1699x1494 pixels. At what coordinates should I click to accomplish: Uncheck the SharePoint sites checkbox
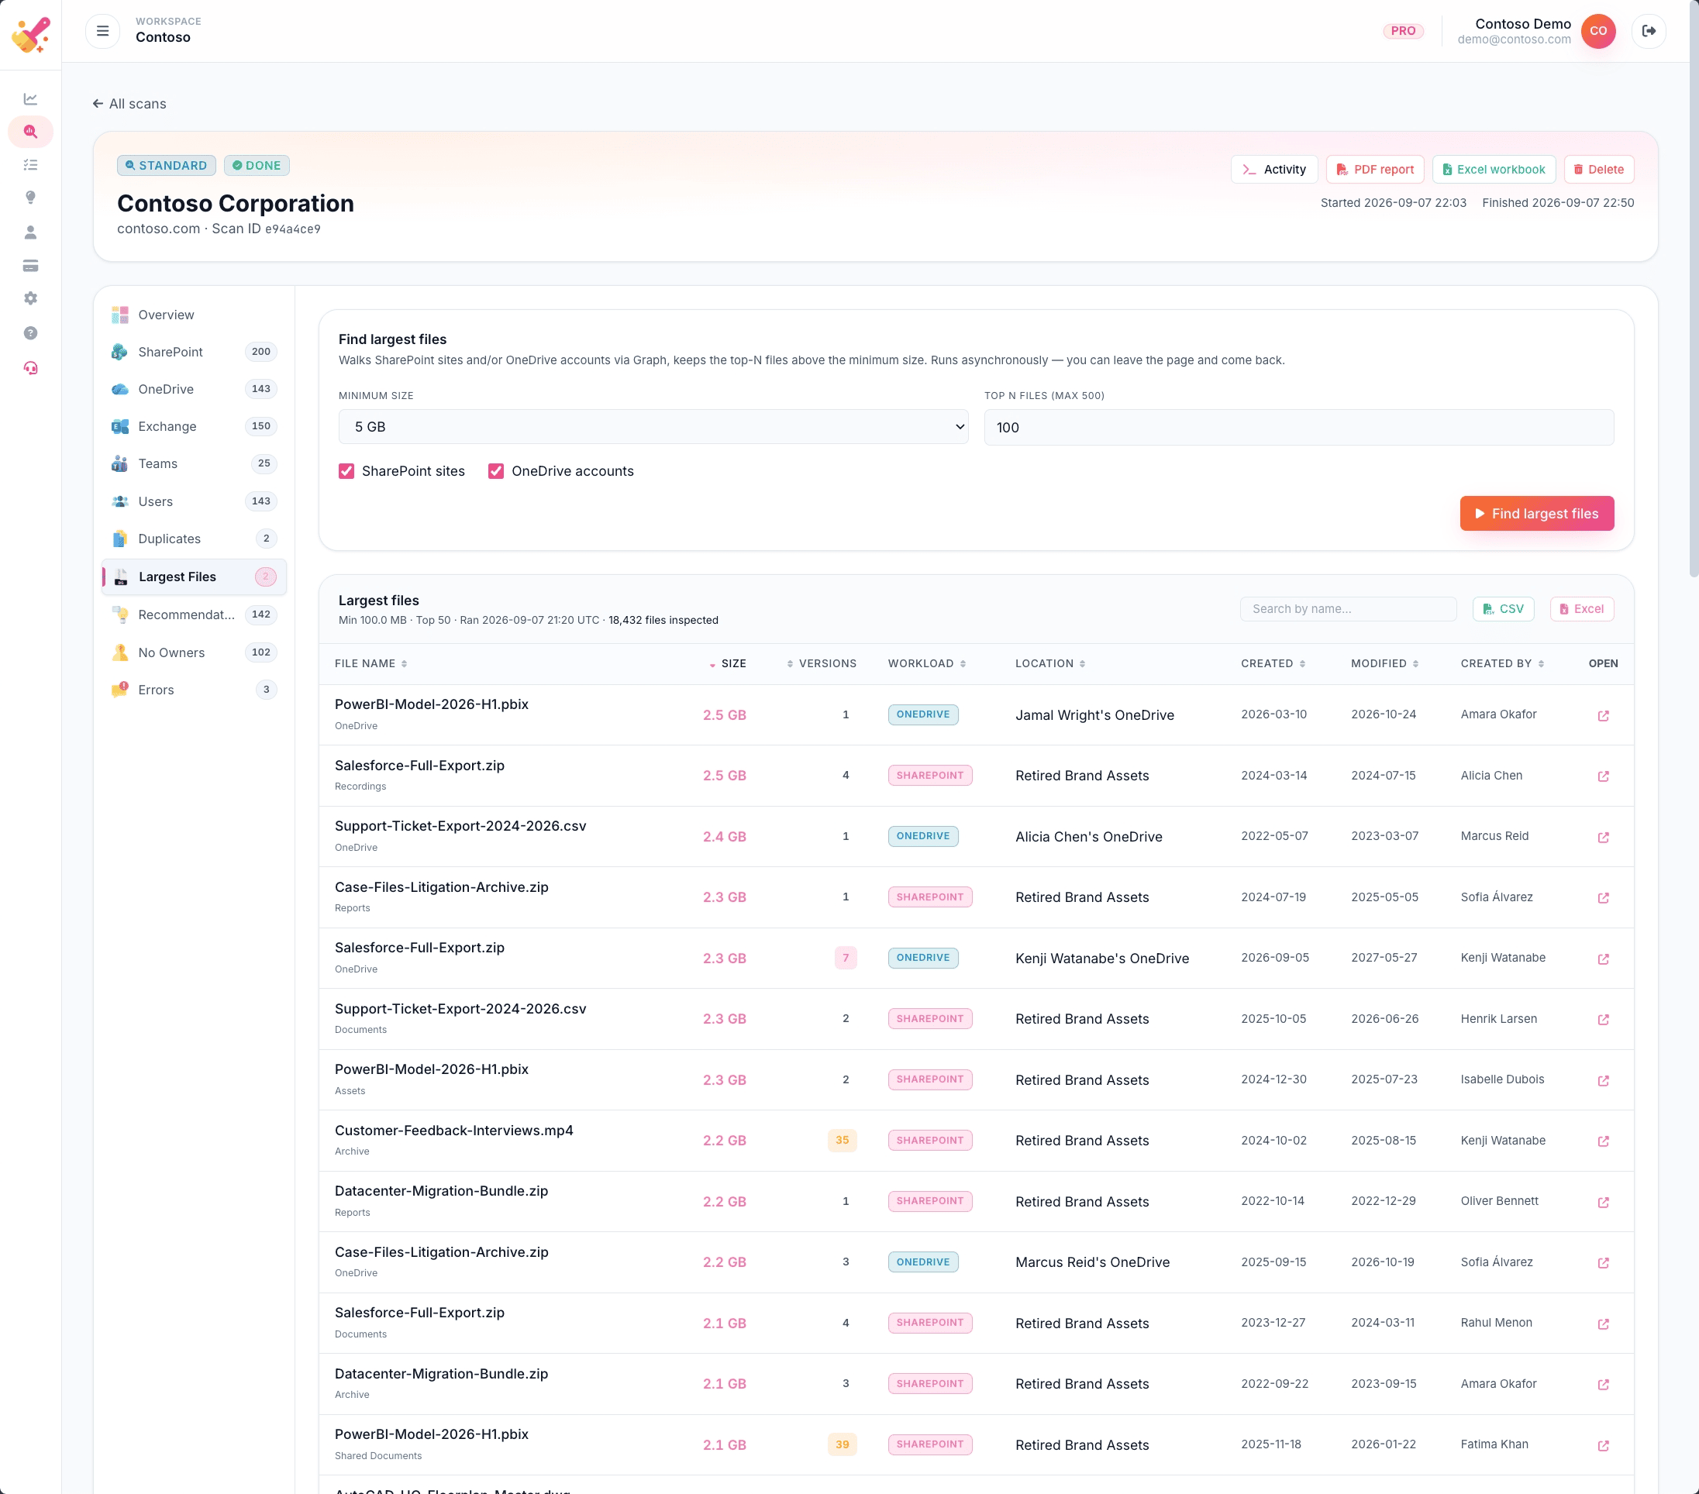(x=346, y=471)
